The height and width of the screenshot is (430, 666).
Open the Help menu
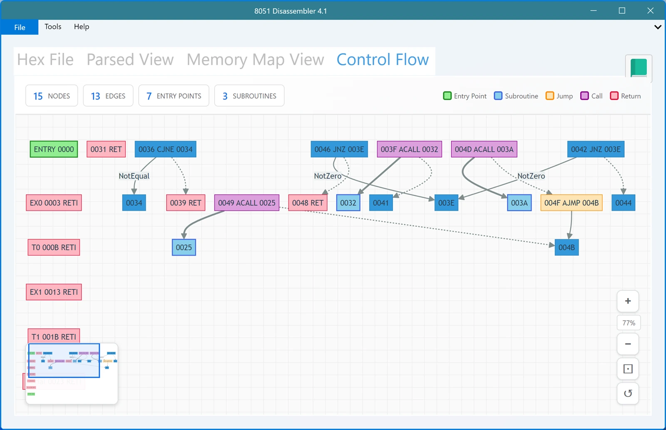[82, 27]
